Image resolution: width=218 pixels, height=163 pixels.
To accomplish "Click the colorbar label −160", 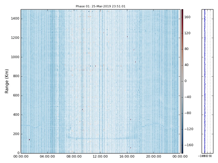I will click(189, 145).
